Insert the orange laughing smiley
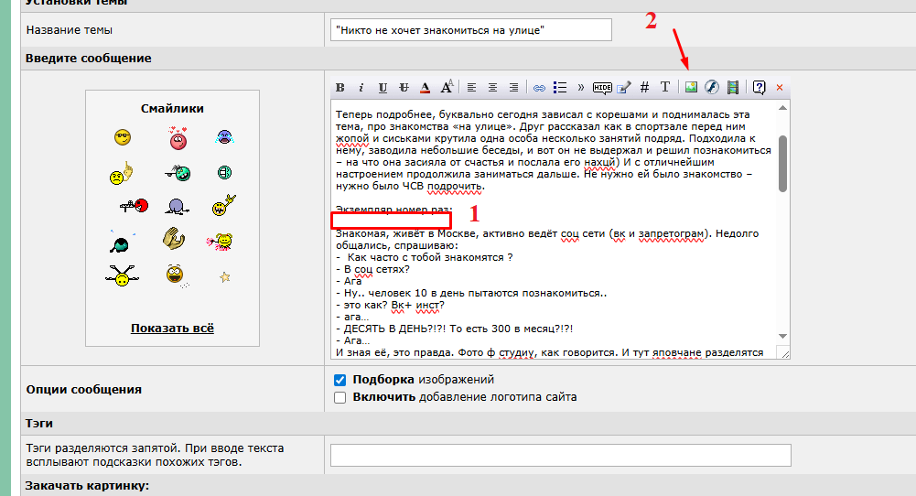The height and width of the screenshot is (496, 916). coord(177,275)
